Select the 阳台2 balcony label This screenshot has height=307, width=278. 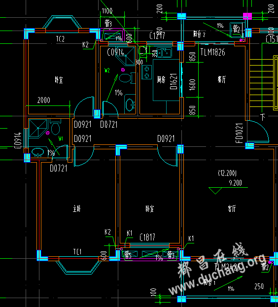[x=199, y=34]
